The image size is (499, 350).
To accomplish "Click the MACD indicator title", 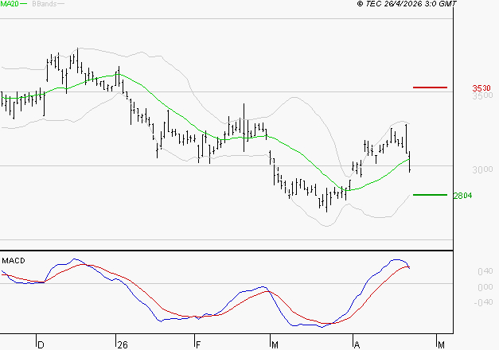I will pos(14,261).
